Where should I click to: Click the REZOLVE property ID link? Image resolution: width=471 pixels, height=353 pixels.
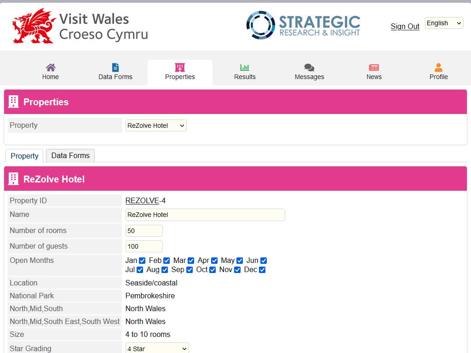tap(142, 201)
